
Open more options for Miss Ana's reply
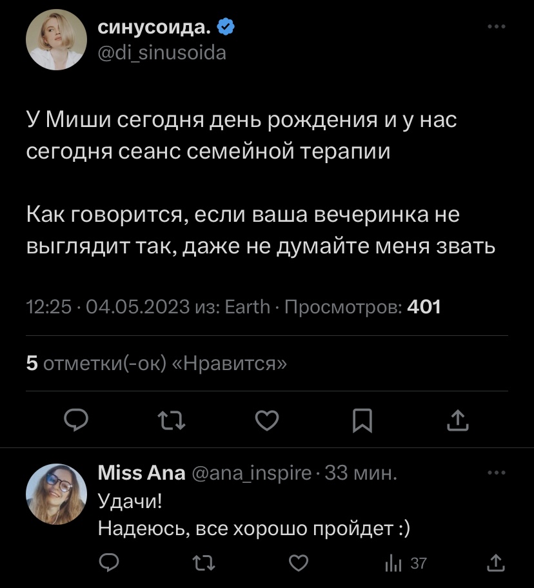coord(497,473)
